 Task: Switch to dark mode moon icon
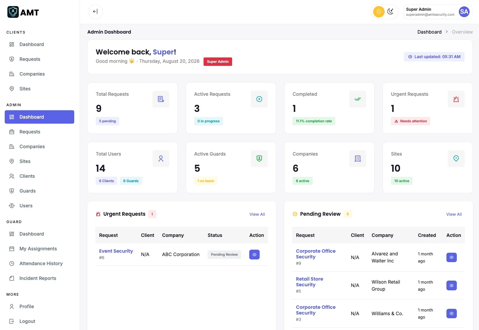(390, 12)
